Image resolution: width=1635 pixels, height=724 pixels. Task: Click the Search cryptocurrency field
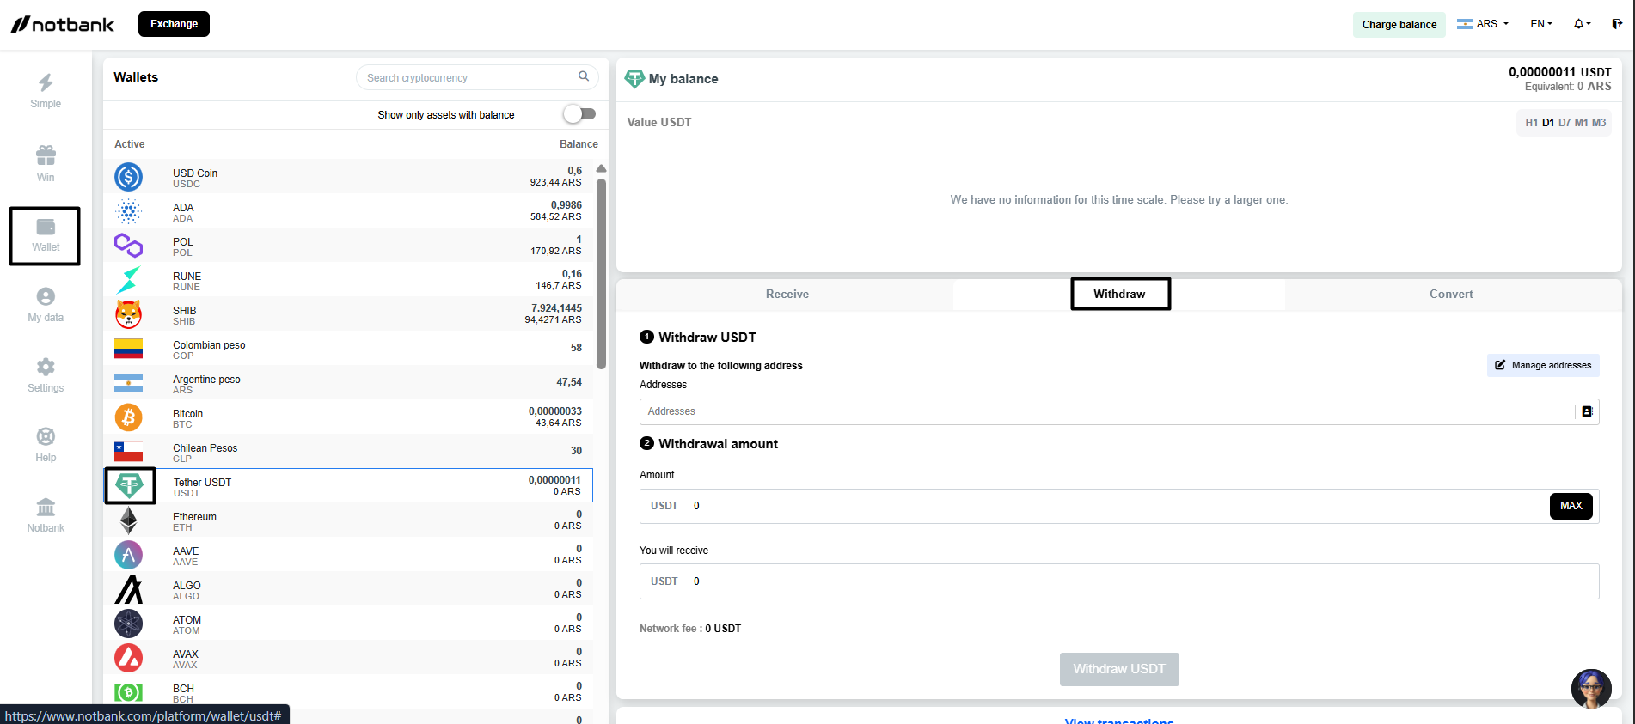(x=477, y=77)
